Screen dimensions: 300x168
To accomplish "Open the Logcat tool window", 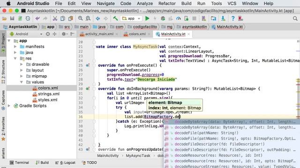I will pos(65,163).
